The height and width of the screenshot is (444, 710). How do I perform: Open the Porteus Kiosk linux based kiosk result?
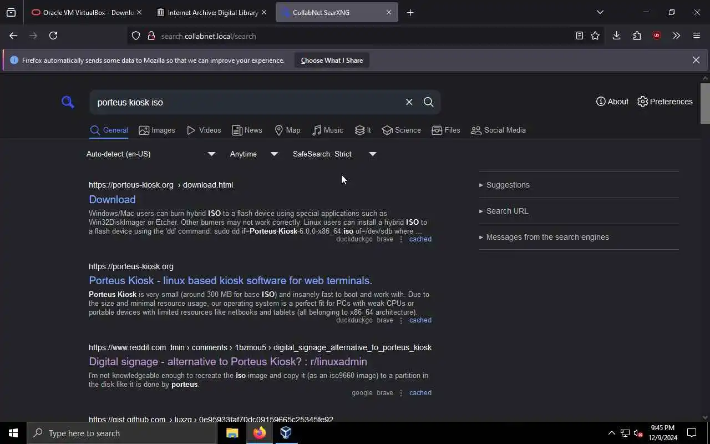click(230, 280)
